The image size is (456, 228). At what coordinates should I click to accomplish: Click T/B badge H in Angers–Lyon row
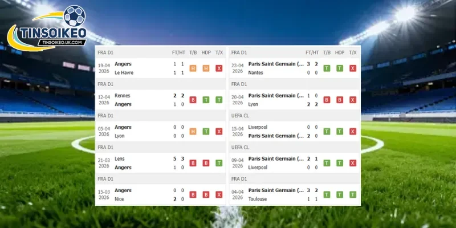click(193, 132)
